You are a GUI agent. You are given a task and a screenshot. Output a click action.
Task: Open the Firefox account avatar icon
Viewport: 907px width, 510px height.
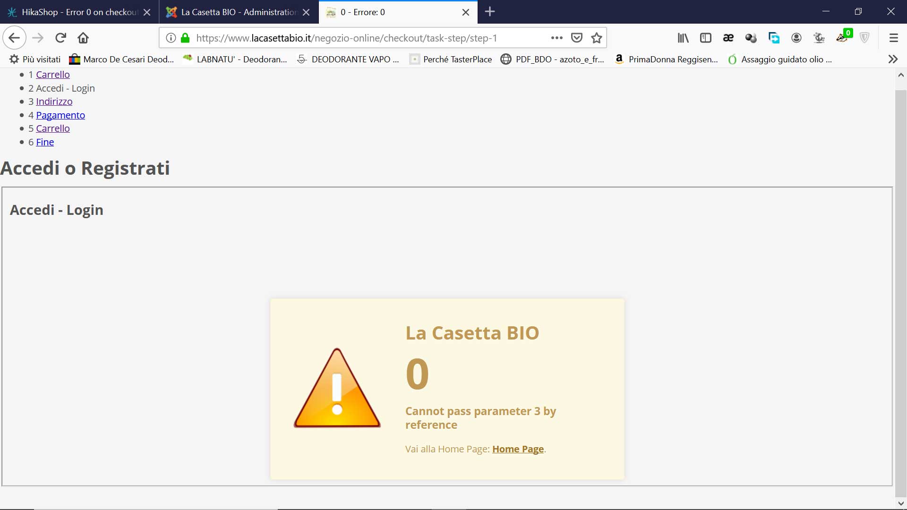(796, 38)
